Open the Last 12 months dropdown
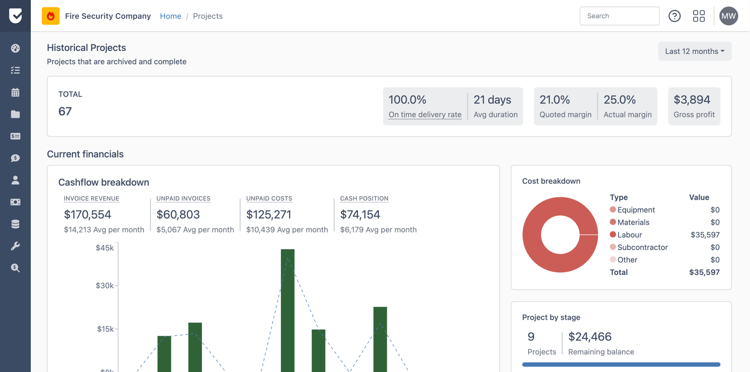 coord(694,51)
